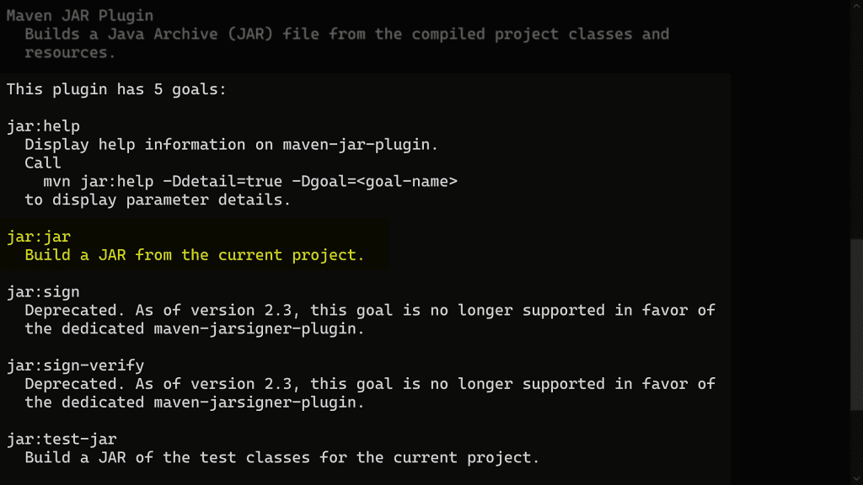Click the 'Call' line under jar:help
The width and height of the screenshot is (863, 485).
point(43,163)
